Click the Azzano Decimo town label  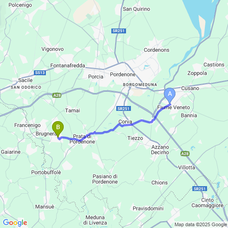point(160,150)
